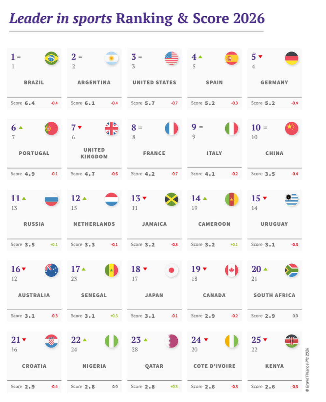Click the Brazil flag icon
Screen dimensions: 326x402
pyautogui.click(x=51, y=58)
